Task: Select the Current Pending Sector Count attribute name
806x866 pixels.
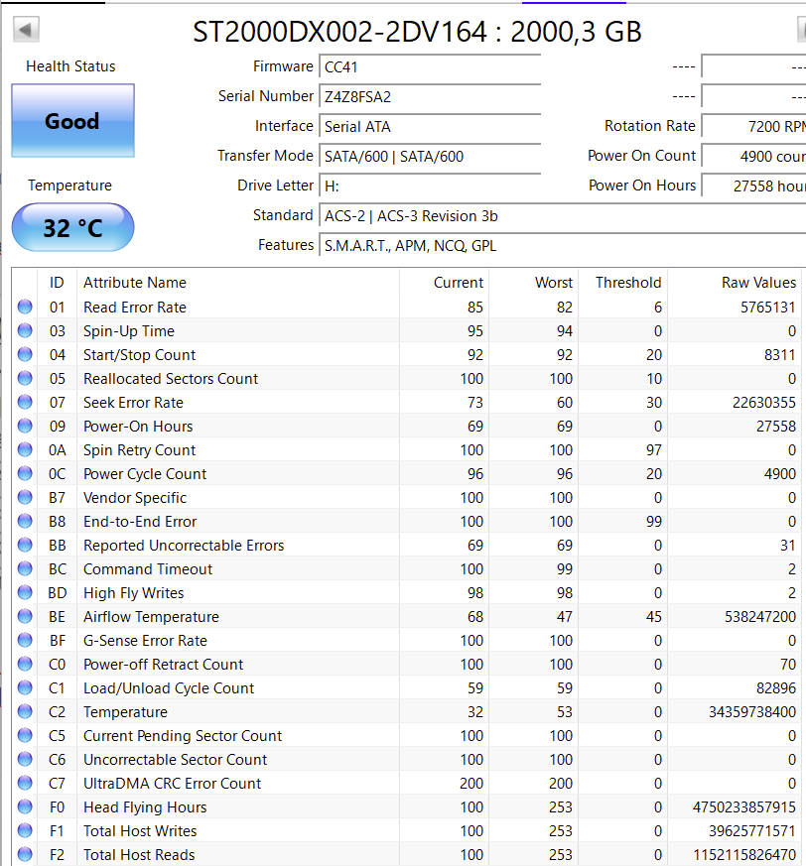Action: 183,736
